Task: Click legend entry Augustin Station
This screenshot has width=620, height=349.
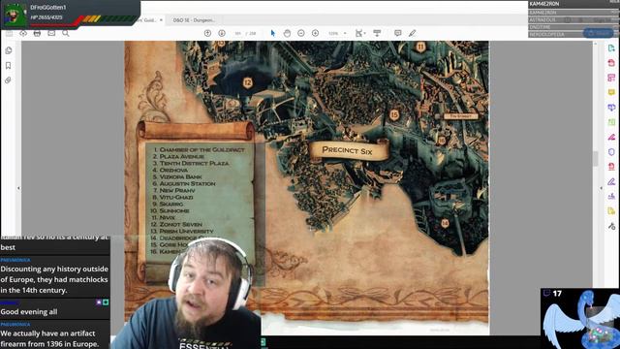Action: point(184,183)
